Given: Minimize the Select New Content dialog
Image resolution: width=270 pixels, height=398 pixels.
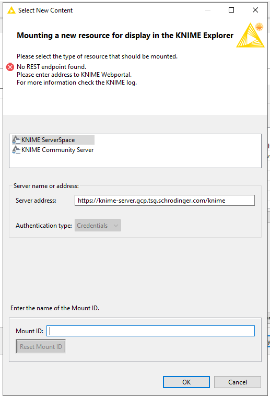Looking at the screenshot, I should (x=208, y=10).
